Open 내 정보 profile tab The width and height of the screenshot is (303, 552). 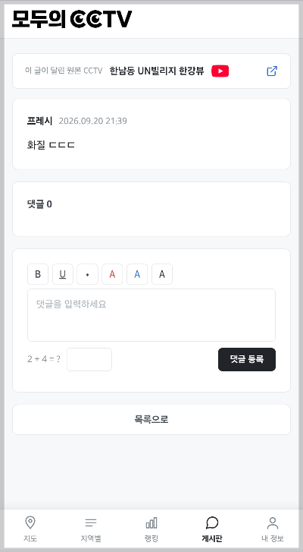tap(273, 529)
